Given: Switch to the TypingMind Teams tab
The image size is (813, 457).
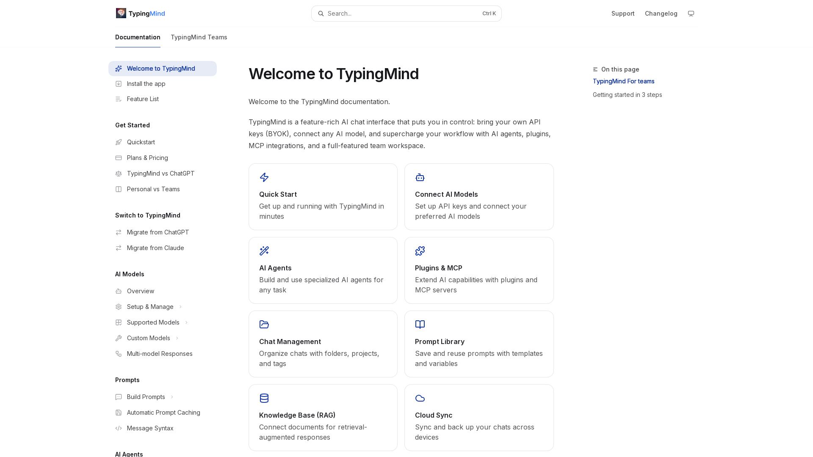Looking at the screenshot, I should [199, 37].
